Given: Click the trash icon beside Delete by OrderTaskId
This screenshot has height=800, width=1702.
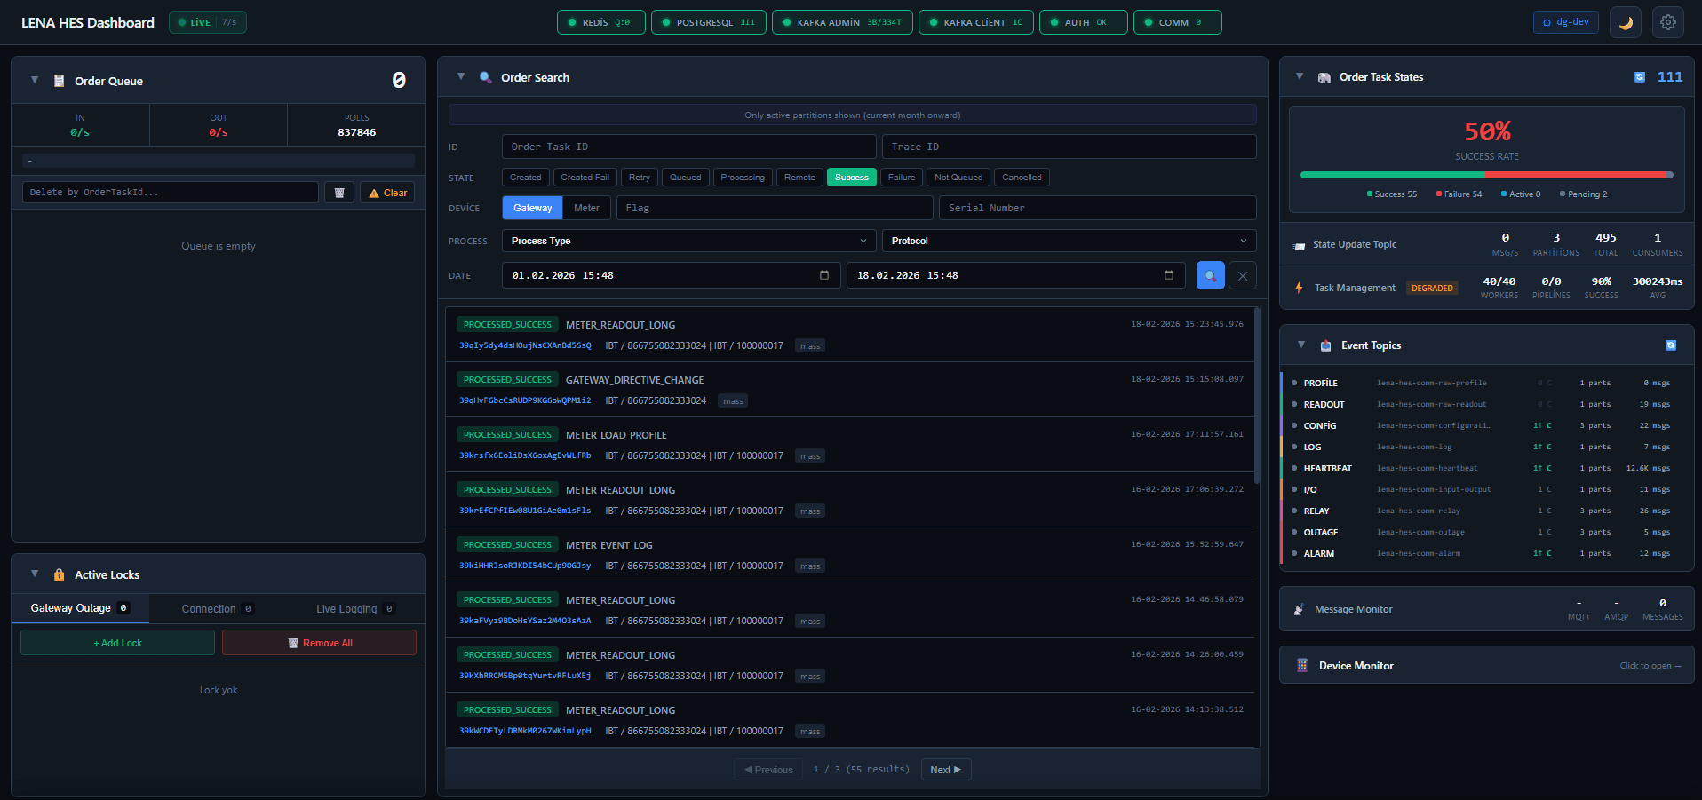Looking at the screenshot, I should pos(339,193).
